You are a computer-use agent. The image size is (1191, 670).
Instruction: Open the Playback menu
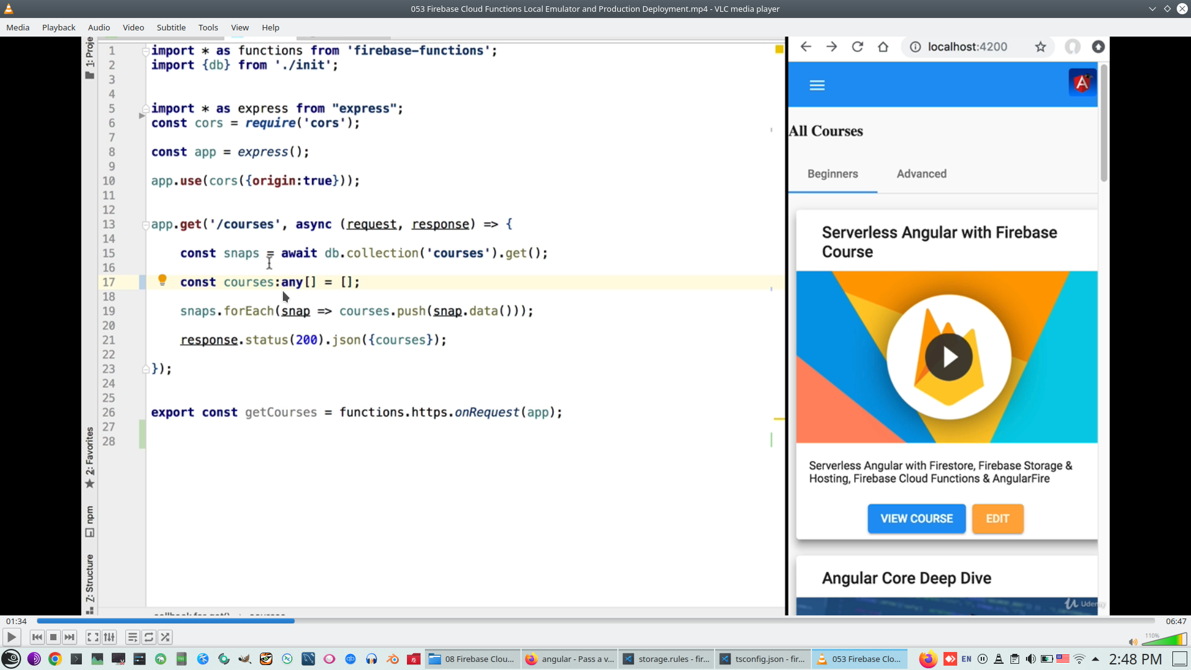click(58, 27)
